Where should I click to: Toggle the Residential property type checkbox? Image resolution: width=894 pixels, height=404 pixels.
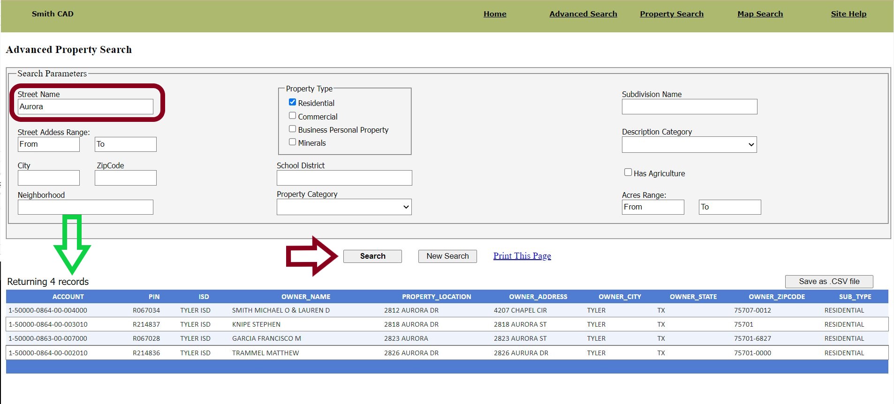(x=292, y=102)
